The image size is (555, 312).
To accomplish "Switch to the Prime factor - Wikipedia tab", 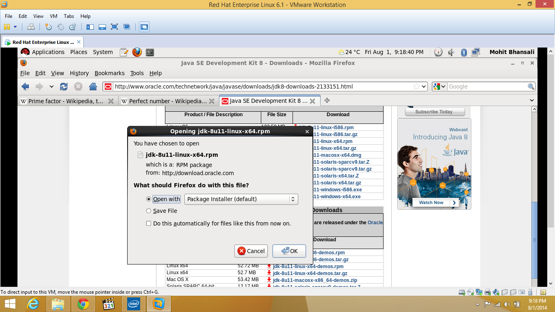I will pos(67,101).
